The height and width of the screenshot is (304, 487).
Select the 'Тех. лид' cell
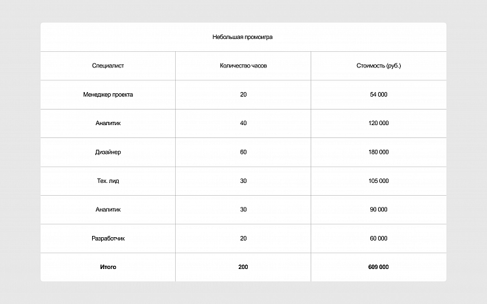tap(108, 181)
